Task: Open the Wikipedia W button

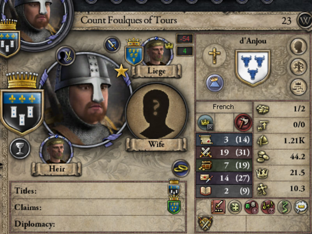Action: tap(305, 20)
